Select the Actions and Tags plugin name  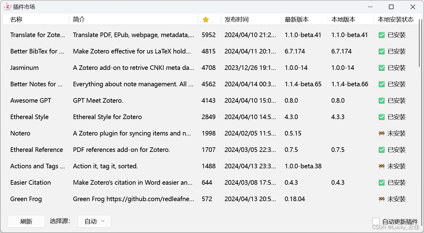(37, 166)
